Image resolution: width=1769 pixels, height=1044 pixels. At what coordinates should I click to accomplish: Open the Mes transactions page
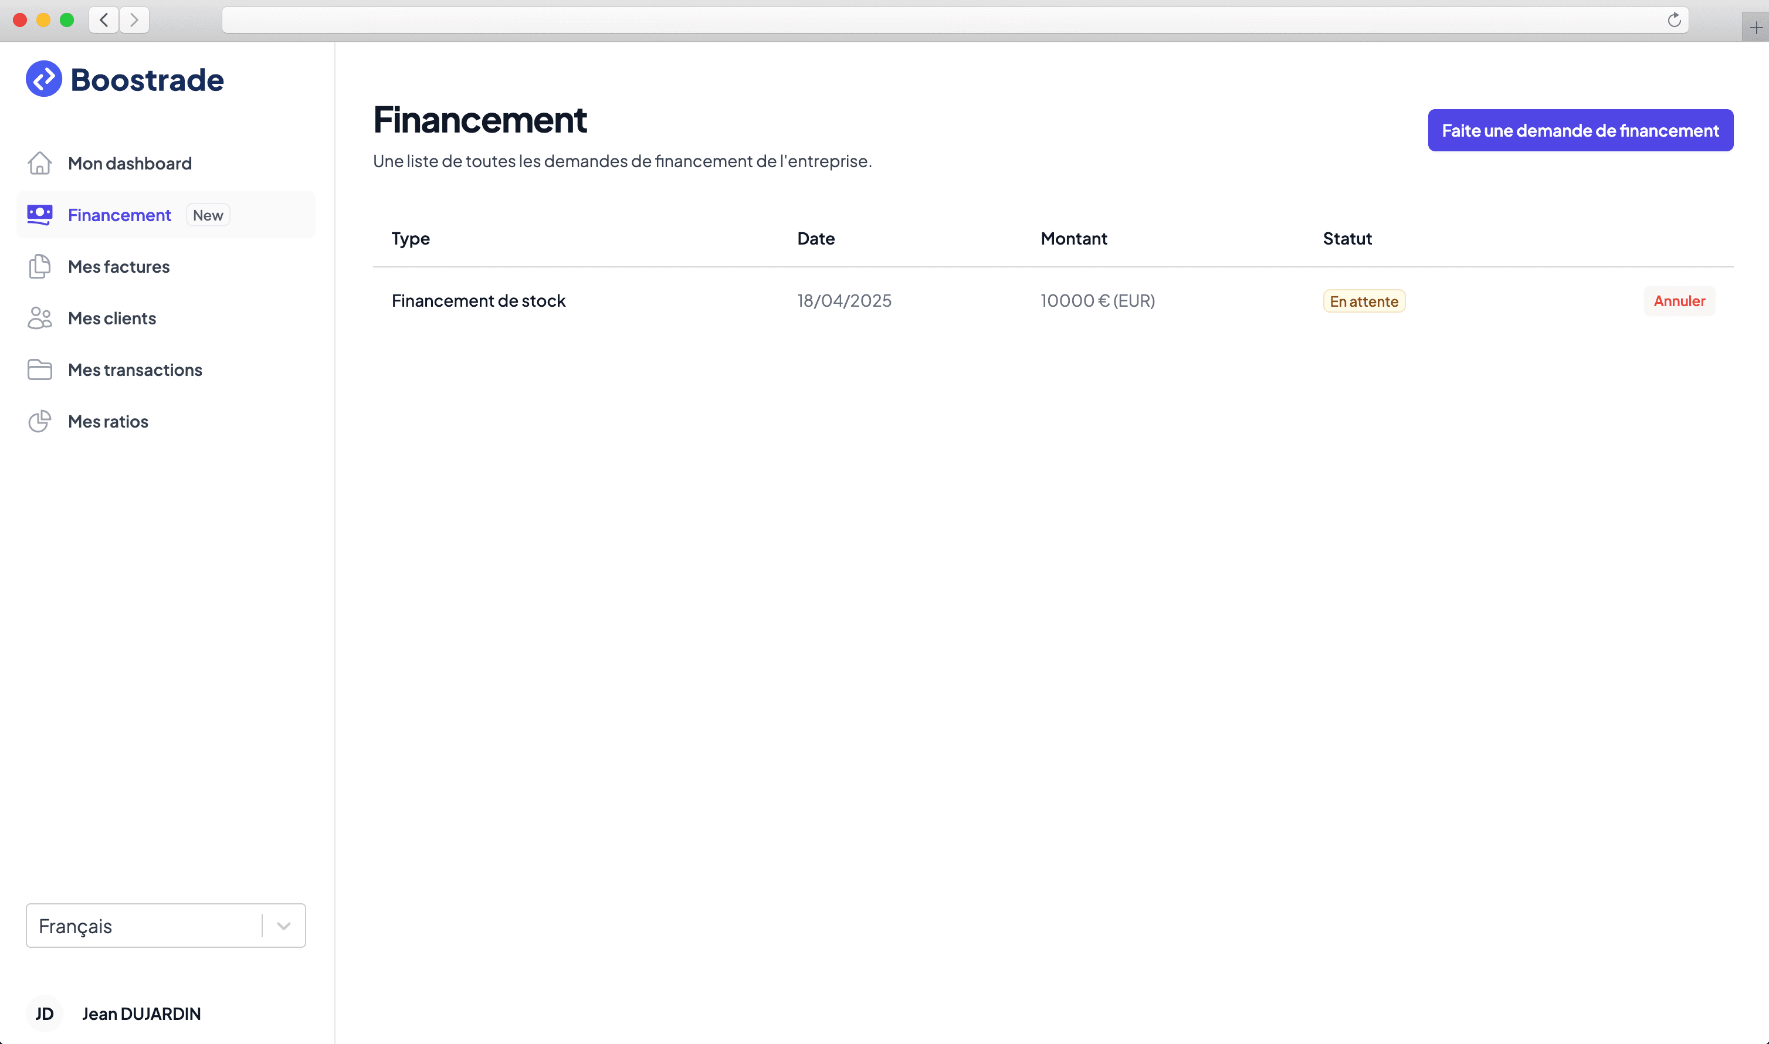tap(165, 370)
